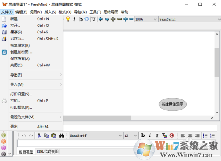This screenshot has width=221, height=161.
Task: Insert numbered list in note editor
Action: (x=213, y=135)
